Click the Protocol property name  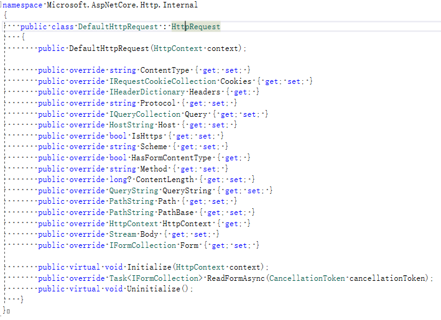[x=158, y=103]
